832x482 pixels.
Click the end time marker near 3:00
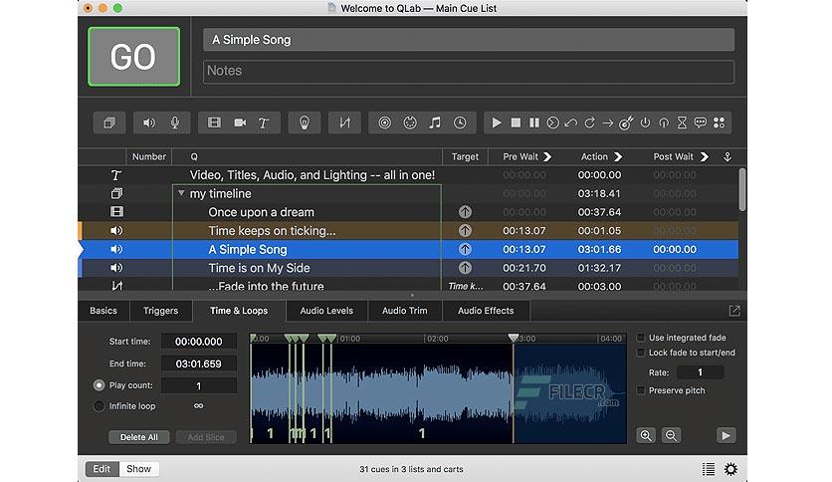[x=514, y=338]
